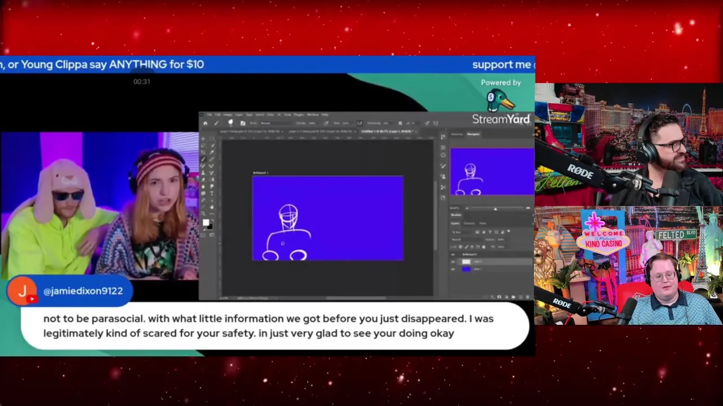This screenshot has height=406, width=723.
Task: Select the Crop tool
Action: click(203, 152)
